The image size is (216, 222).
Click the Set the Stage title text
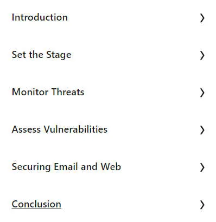(x=42, y=55)
